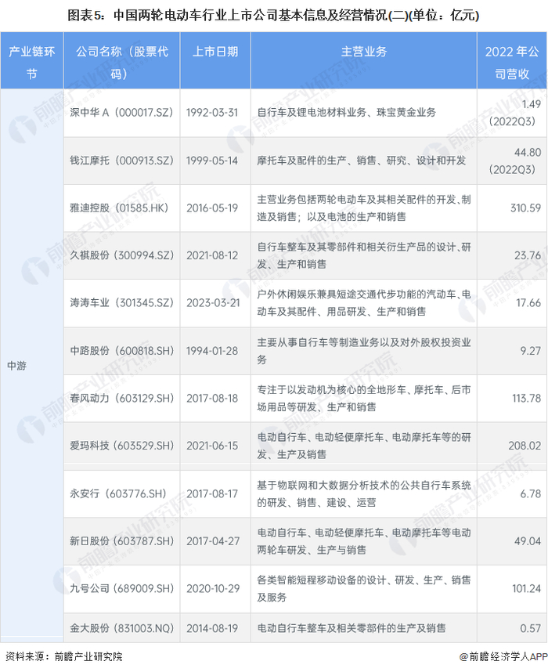
Task: Click listing date 2017-04-27
Action: tap(213, 541)
